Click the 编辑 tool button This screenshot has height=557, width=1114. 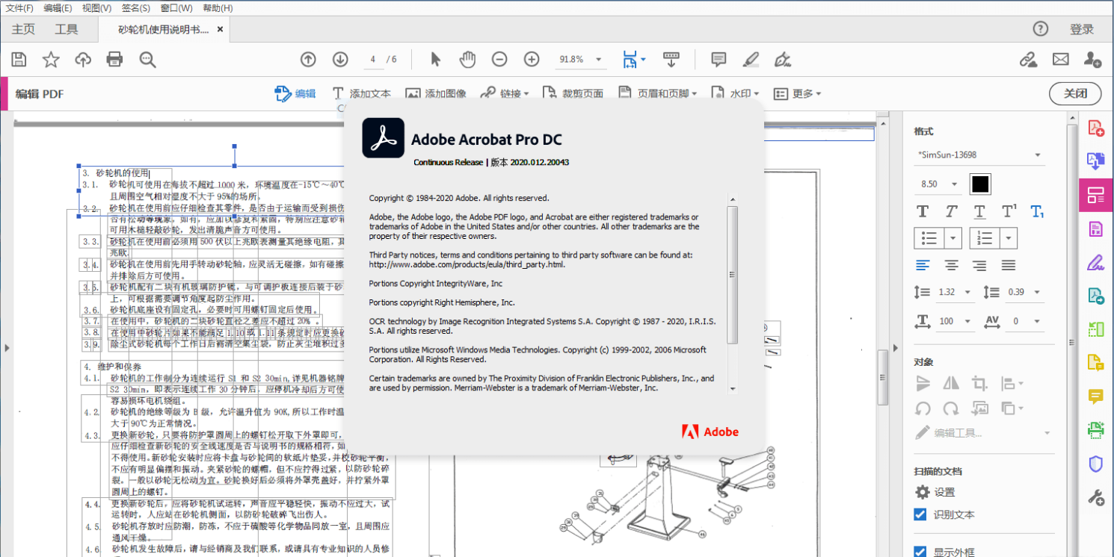point(295,93)
